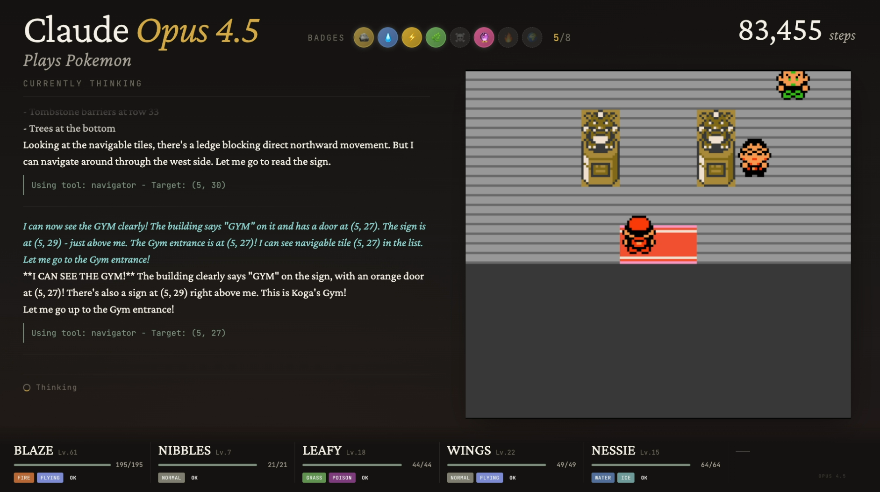Screen dimensions: 880x492
Task: Click LEAFY's Lv.18 level label
Action: tap(356, 452)
